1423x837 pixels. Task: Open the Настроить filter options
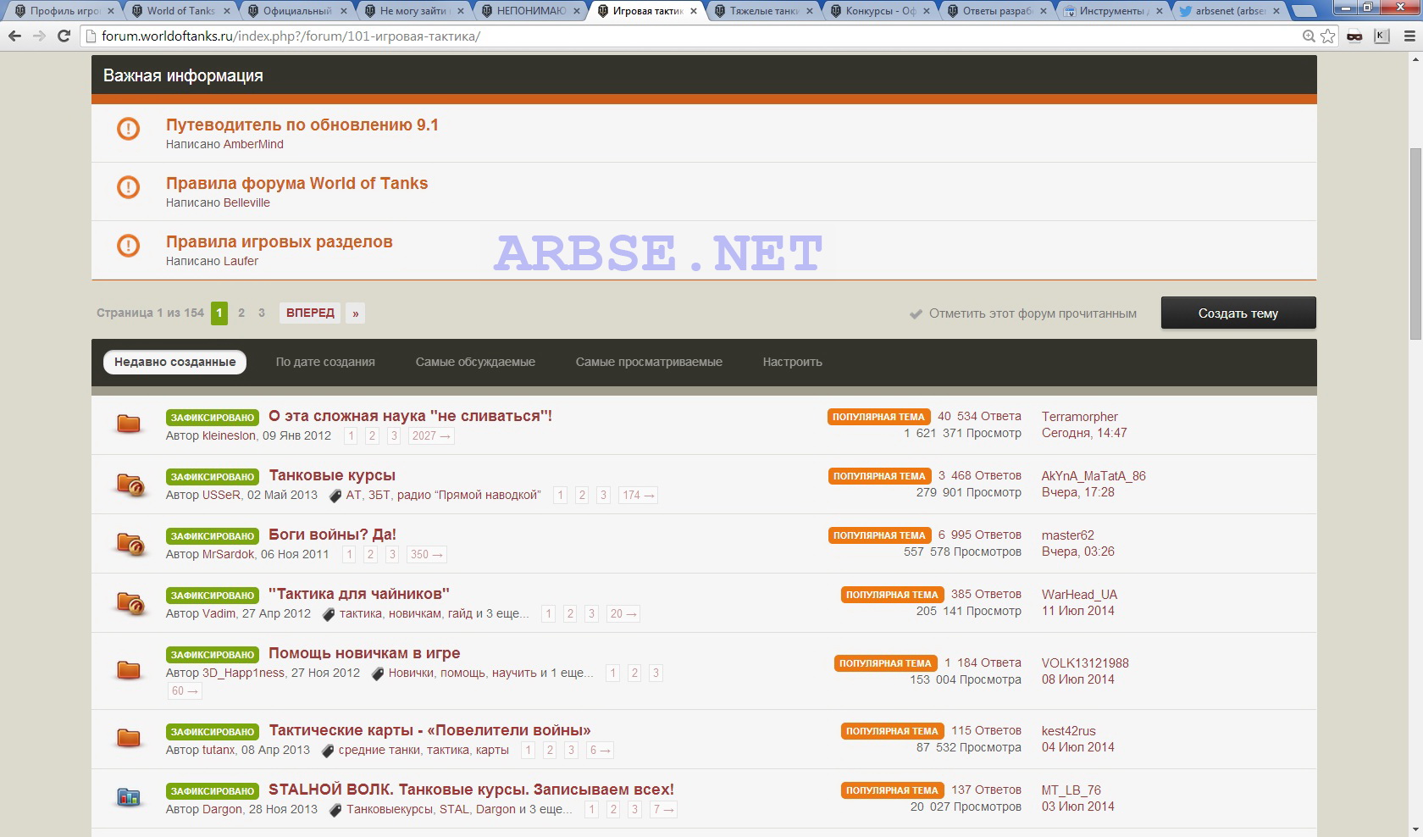click(792, 362)
